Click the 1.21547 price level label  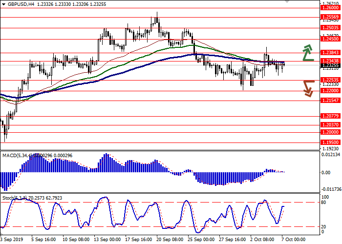pyautogui.click(x=330, y=100)
